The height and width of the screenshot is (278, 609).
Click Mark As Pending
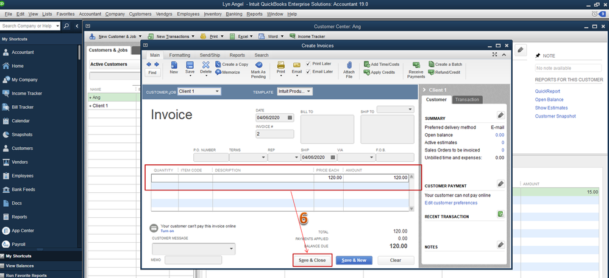(x=258, y=70)
